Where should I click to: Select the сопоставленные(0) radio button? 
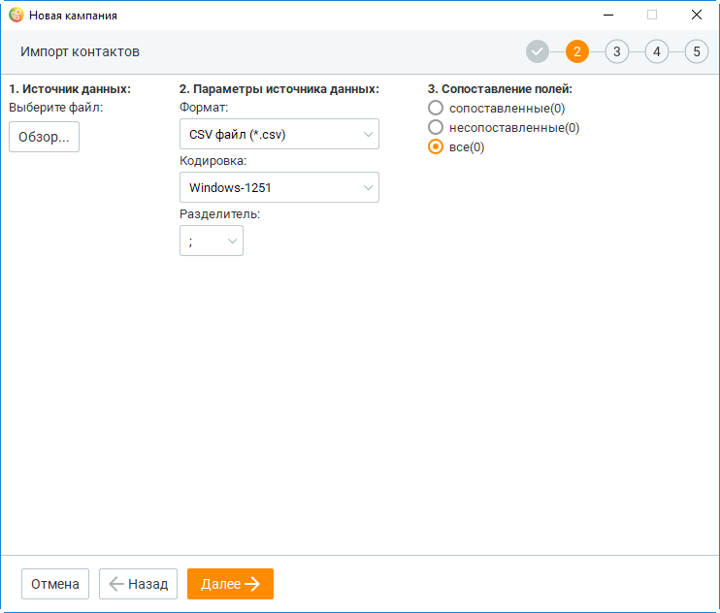(x=436, y=109)
